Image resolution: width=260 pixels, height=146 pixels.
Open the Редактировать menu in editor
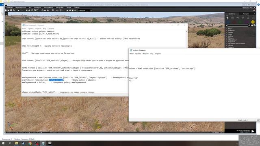coord(21,7)
